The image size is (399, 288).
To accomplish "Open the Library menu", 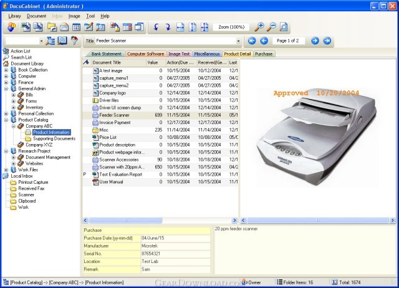I will click(x=14, y=16).
